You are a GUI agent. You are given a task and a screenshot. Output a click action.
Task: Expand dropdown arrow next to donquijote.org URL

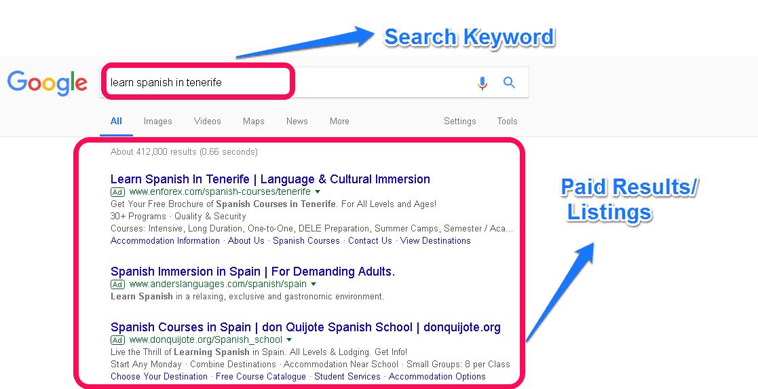pyautogui.click(x=289, y=339)
